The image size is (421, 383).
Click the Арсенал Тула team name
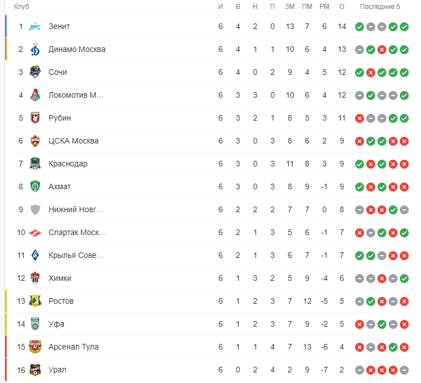coord(74,347)
